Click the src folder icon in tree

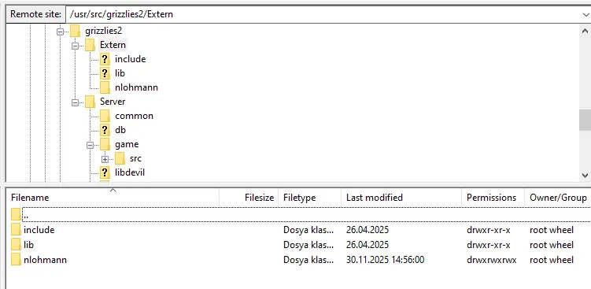coord(120,158)
